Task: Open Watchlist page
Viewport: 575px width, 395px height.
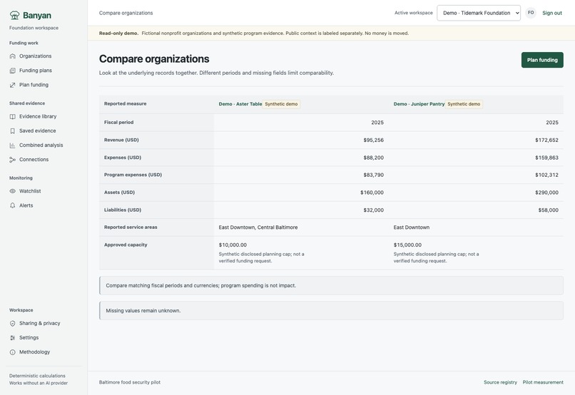Action: [30, 191]
